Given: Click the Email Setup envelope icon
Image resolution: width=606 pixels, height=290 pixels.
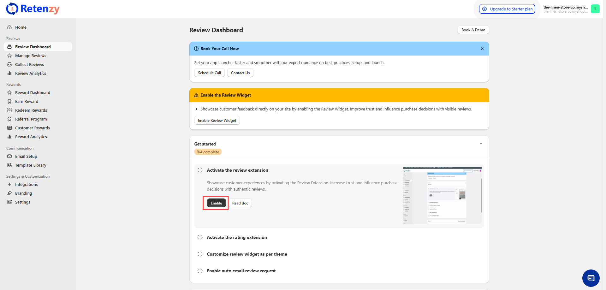Looking at the screenshot, I should pos(9,156).
